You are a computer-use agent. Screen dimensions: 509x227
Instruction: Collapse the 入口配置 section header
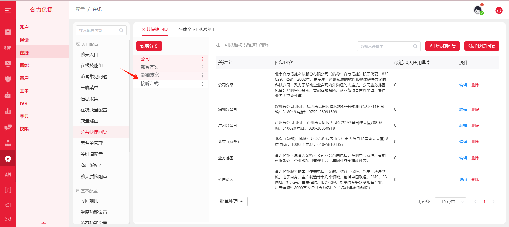(x=87, y=44)
